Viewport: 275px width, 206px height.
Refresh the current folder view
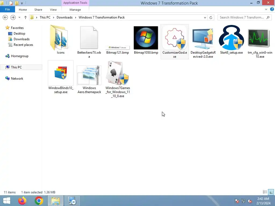click(x=211, y=17)
